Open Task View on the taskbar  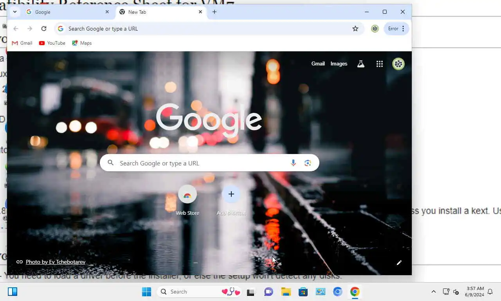coord(250,292)
